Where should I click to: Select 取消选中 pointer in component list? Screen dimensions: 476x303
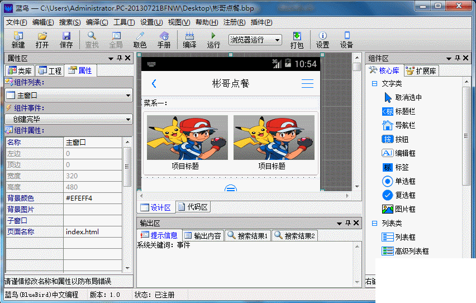point(403,98)
